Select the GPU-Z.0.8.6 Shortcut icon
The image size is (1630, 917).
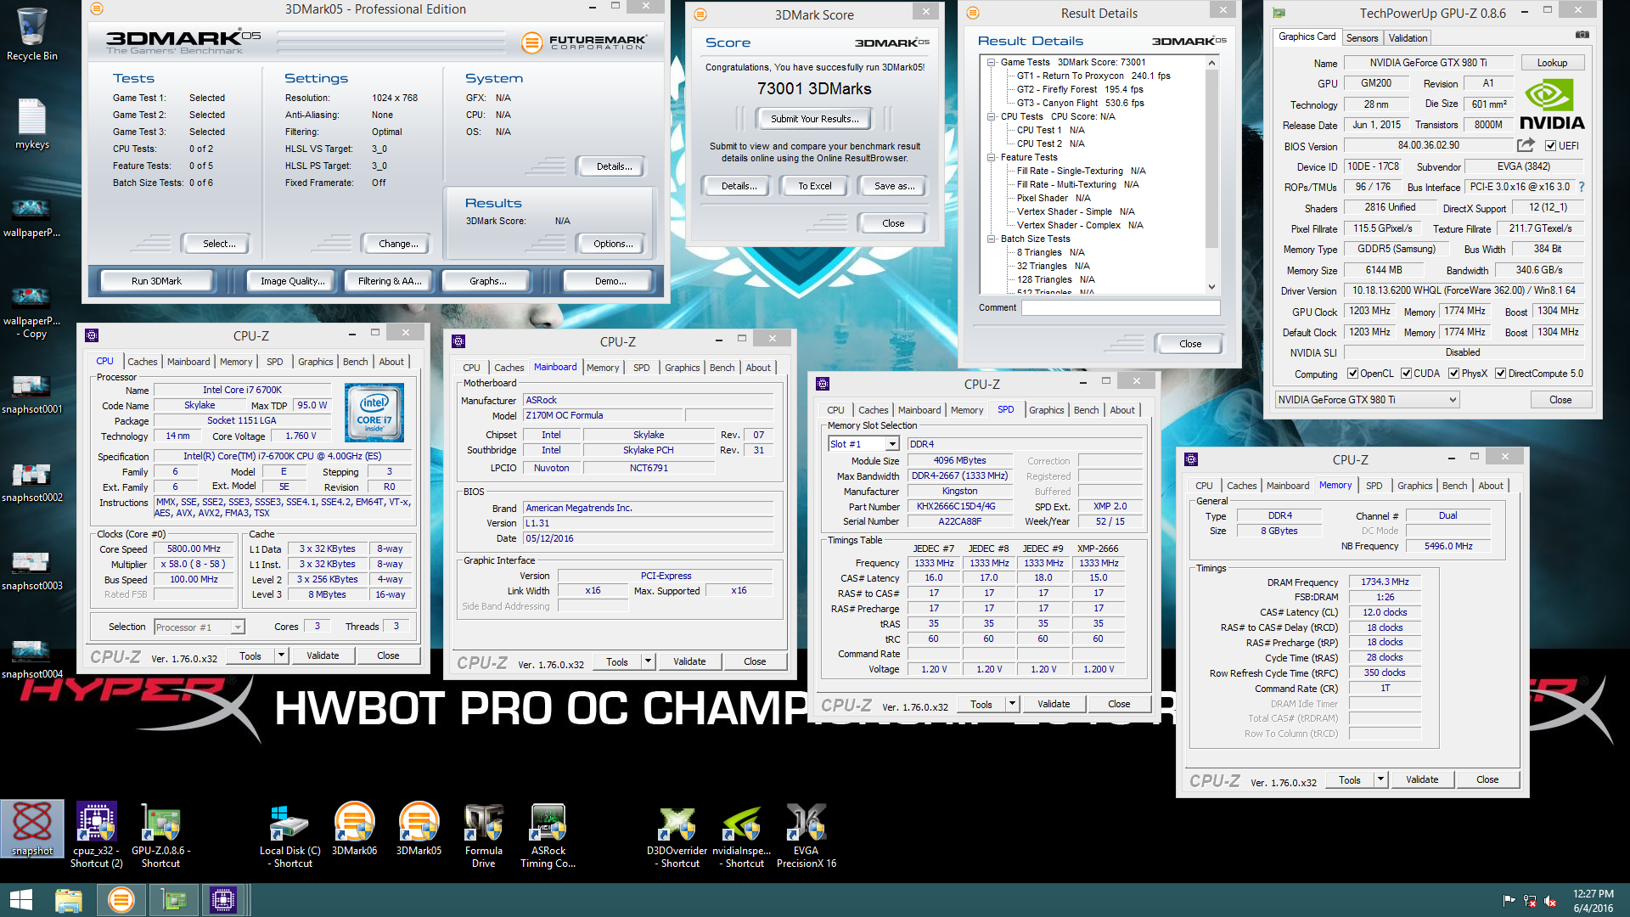coord(160,835)
